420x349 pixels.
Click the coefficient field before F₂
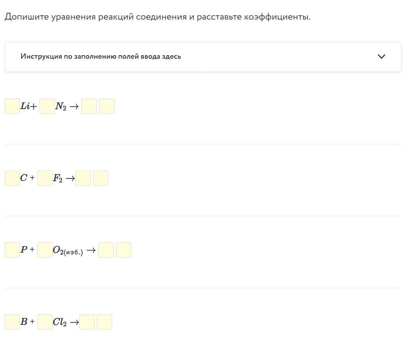(45, 178)
